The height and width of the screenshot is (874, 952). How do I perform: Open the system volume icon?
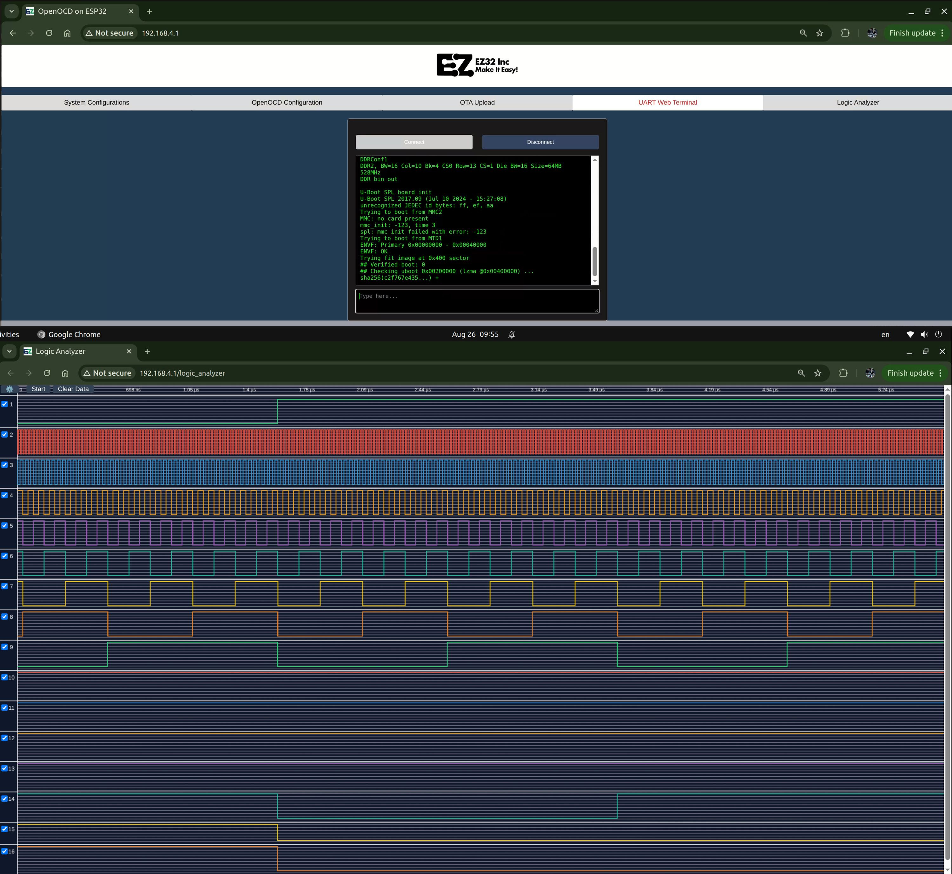pos(924,334)
